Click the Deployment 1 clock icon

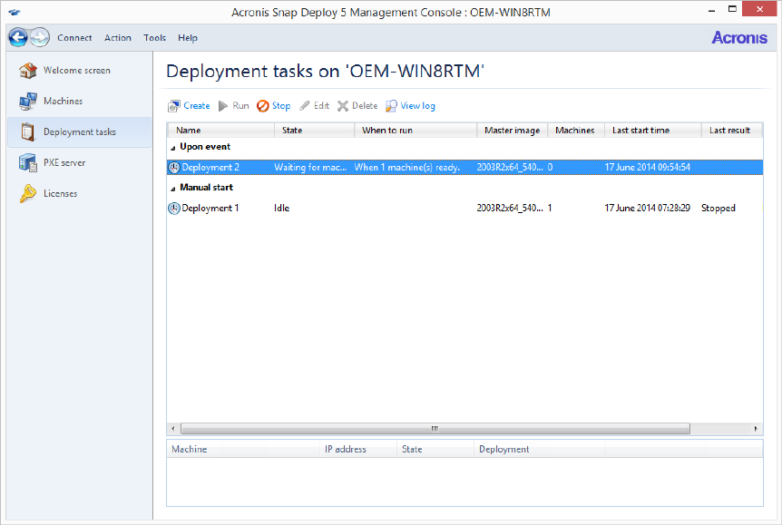coord(174,209)
